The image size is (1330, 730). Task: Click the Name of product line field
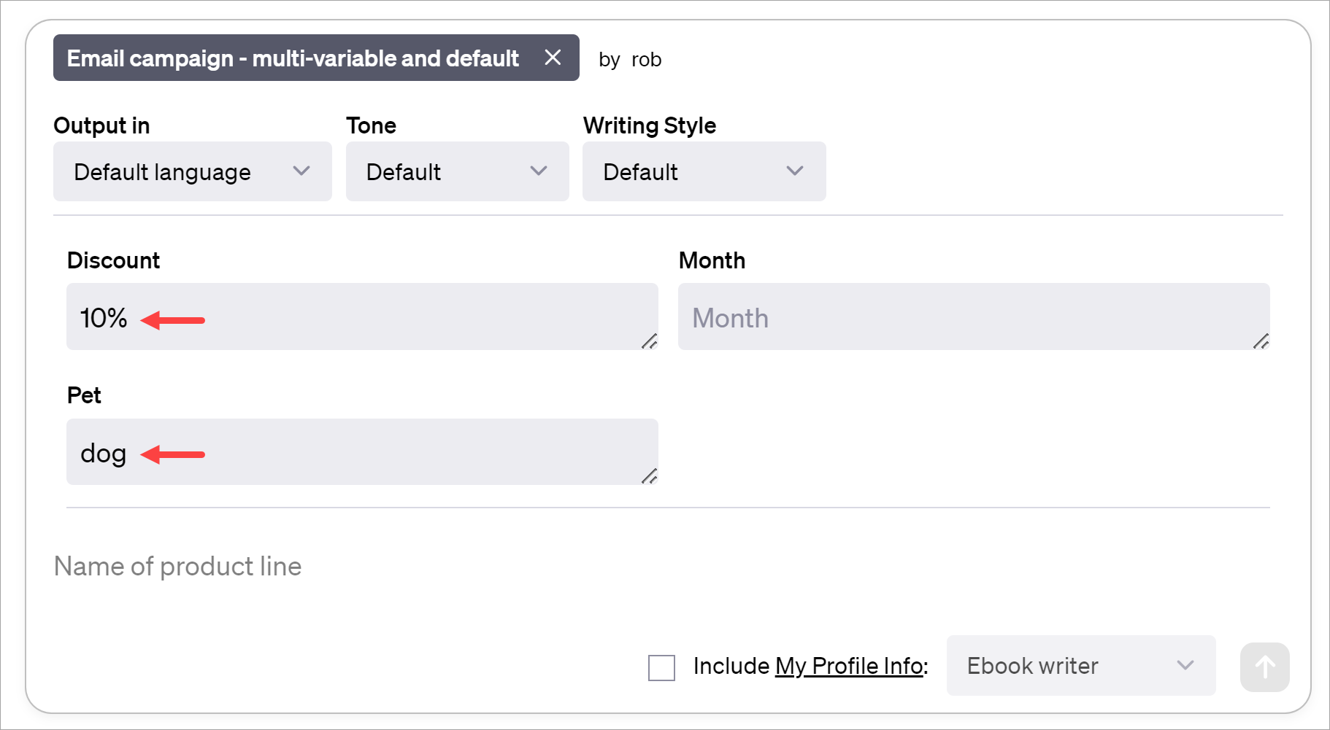(x=177, y=566)
